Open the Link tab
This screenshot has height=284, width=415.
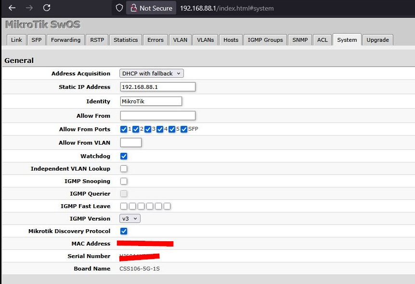pos(16,40)
